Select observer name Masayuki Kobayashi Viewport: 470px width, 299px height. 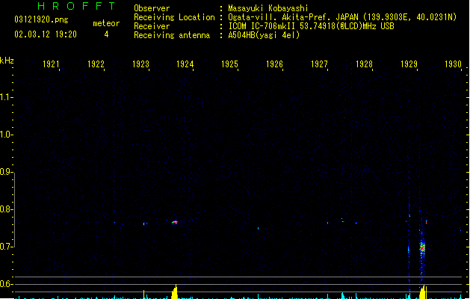click(268, 8)
